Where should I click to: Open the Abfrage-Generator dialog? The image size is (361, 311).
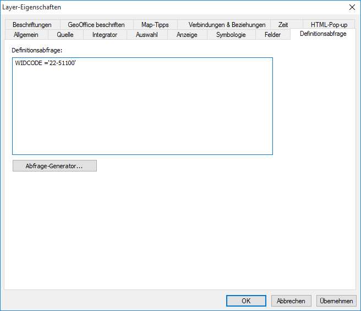54,166
